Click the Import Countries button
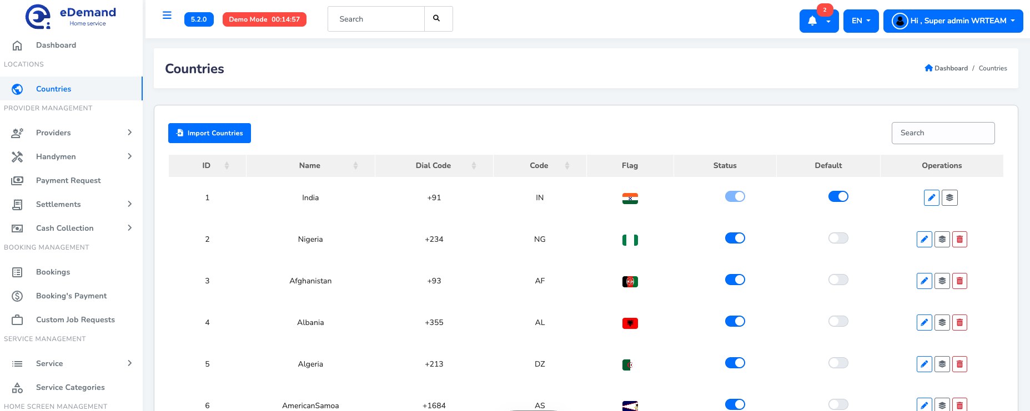The height and width of the screenshot is (411, 1030). [x=209, y=133]
